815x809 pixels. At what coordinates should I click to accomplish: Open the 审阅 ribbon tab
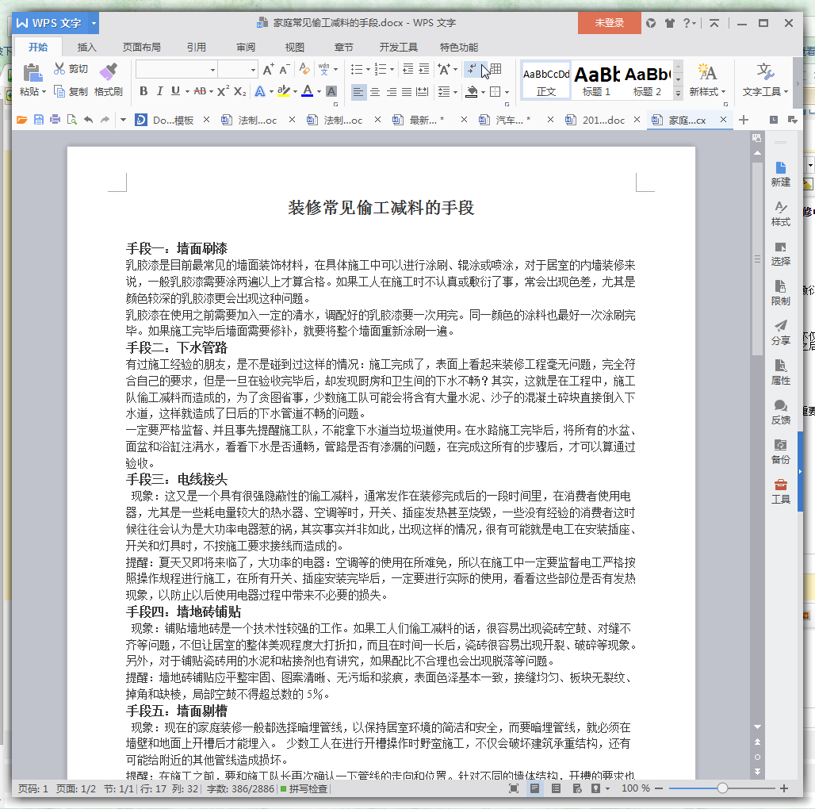245,48
